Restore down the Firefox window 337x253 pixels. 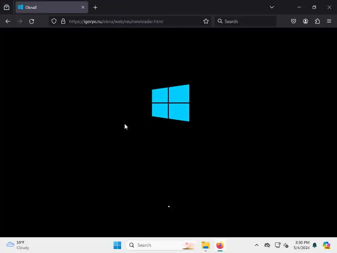coord(314,7)
